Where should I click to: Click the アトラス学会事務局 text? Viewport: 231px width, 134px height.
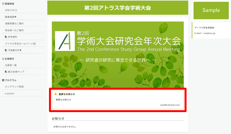(x=204, y=28)
